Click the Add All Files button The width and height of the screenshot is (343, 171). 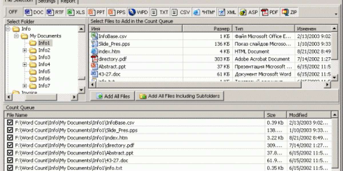click(113, 96)
